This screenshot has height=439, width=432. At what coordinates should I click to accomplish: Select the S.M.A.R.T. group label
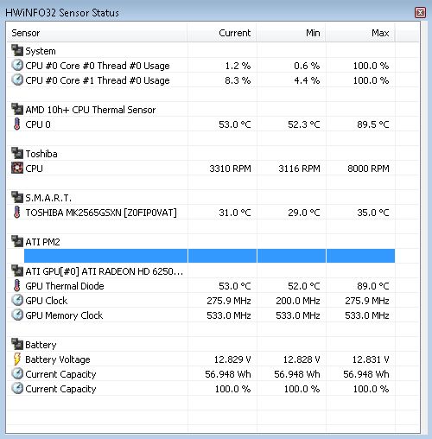coord(48,198)
